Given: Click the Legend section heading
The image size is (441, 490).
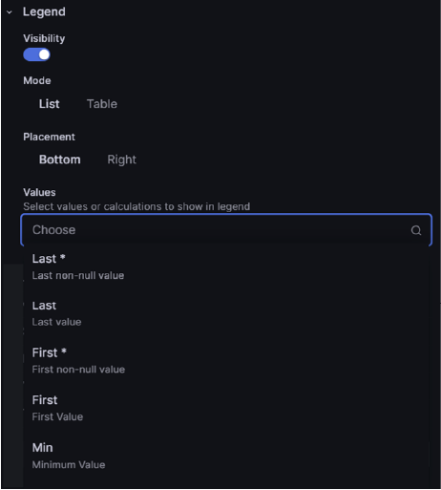Looking at the screenshot, I should [x=44, y=12].
